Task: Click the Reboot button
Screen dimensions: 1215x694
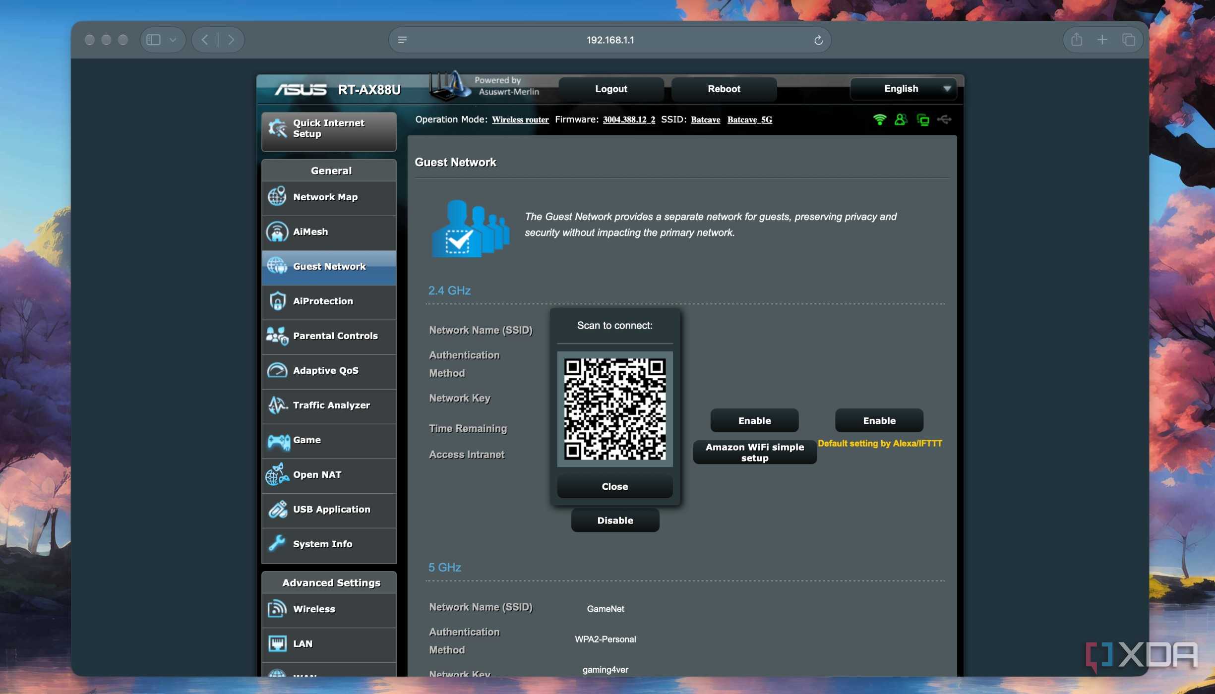Action: [x=724, y=89]
